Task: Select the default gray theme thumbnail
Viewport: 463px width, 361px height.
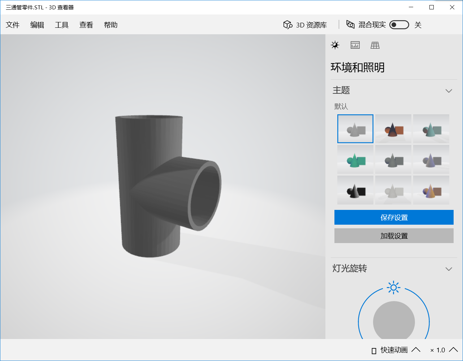Action: 355,128
